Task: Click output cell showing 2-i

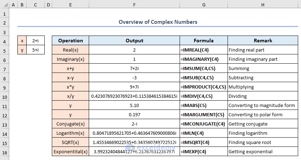Action: click(x=135, y=124)
